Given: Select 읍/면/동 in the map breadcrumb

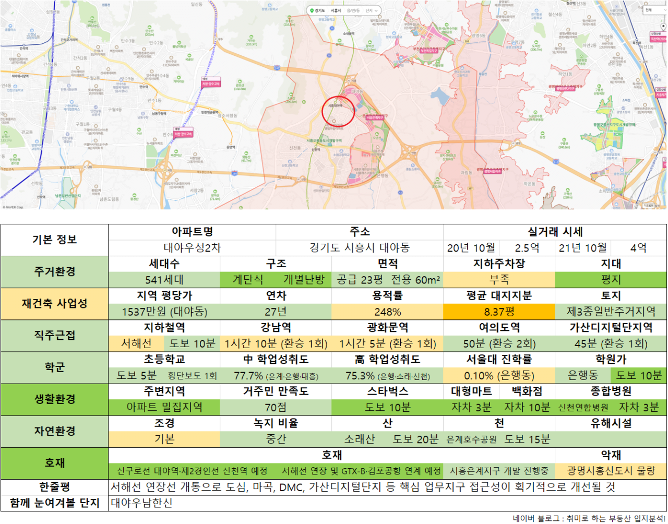Looking at the screenshot, I should click(353, 10).
